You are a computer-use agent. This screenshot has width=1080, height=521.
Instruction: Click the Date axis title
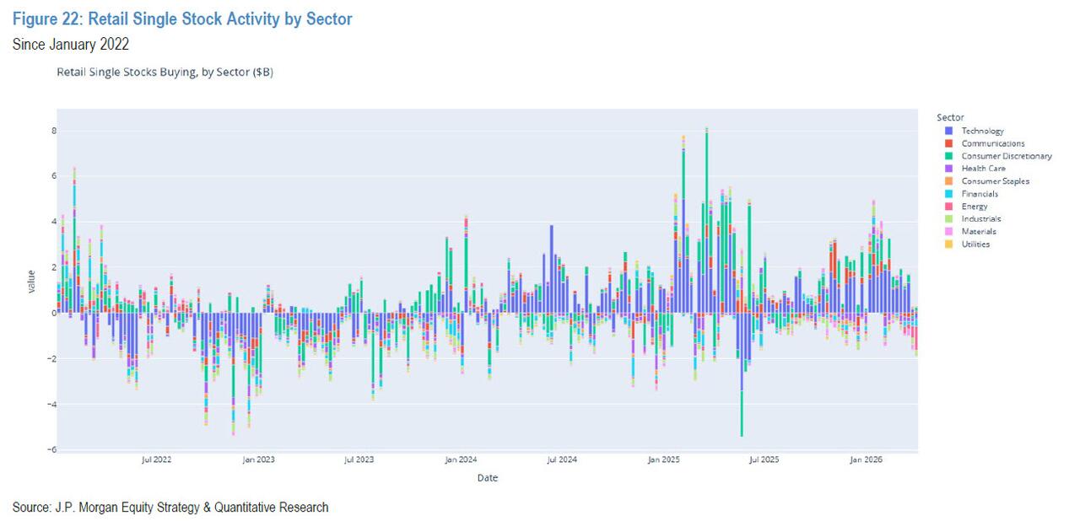pos(487,478)
